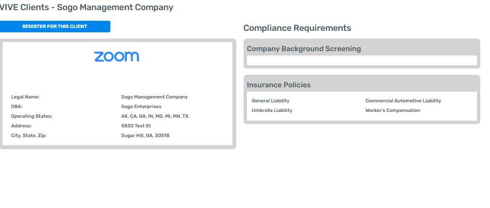Click the Insurance Policies section header
The width and height of the screenshot is (490, 208).
coord(279,85)
